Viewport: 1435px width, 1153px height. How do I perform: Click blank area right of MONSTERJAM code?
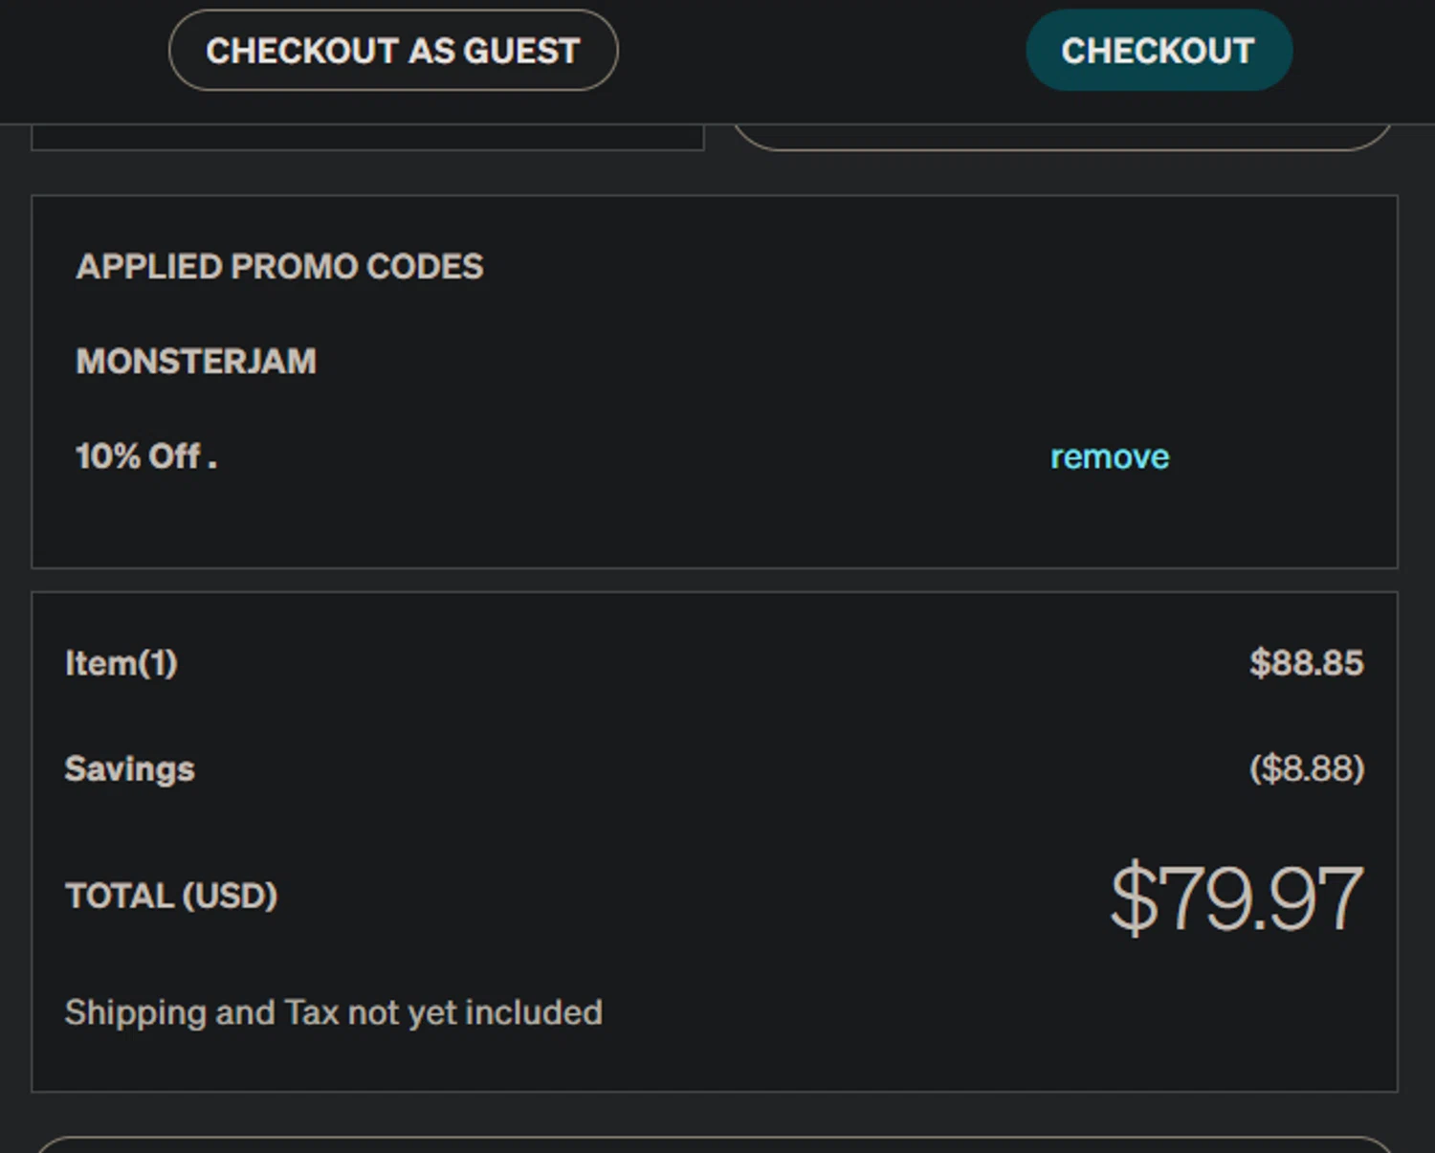[765, 362]
